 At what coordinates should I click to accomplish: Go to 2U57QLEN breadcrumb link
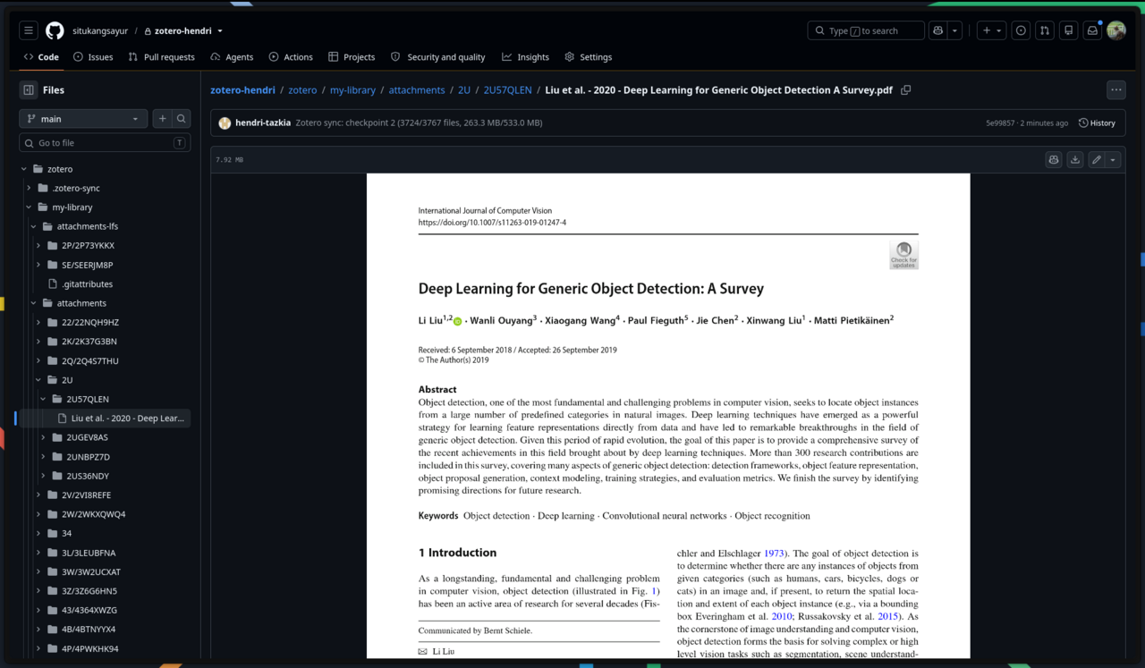coord(507,90)
